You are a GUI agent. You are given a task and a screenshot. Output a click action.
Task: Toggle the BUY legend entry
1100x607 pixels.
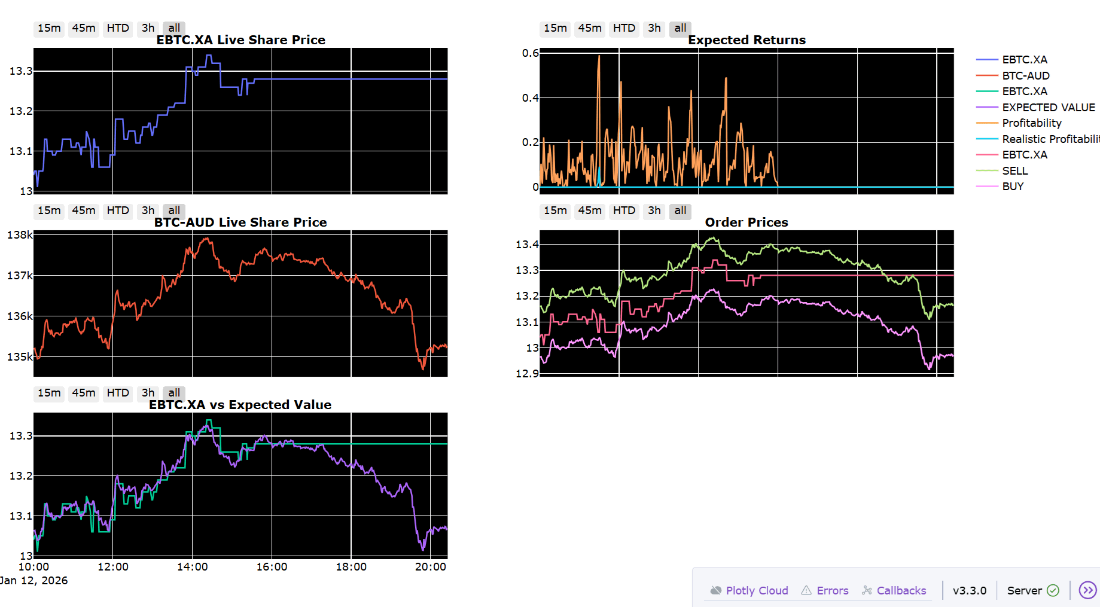point(1013,186)
